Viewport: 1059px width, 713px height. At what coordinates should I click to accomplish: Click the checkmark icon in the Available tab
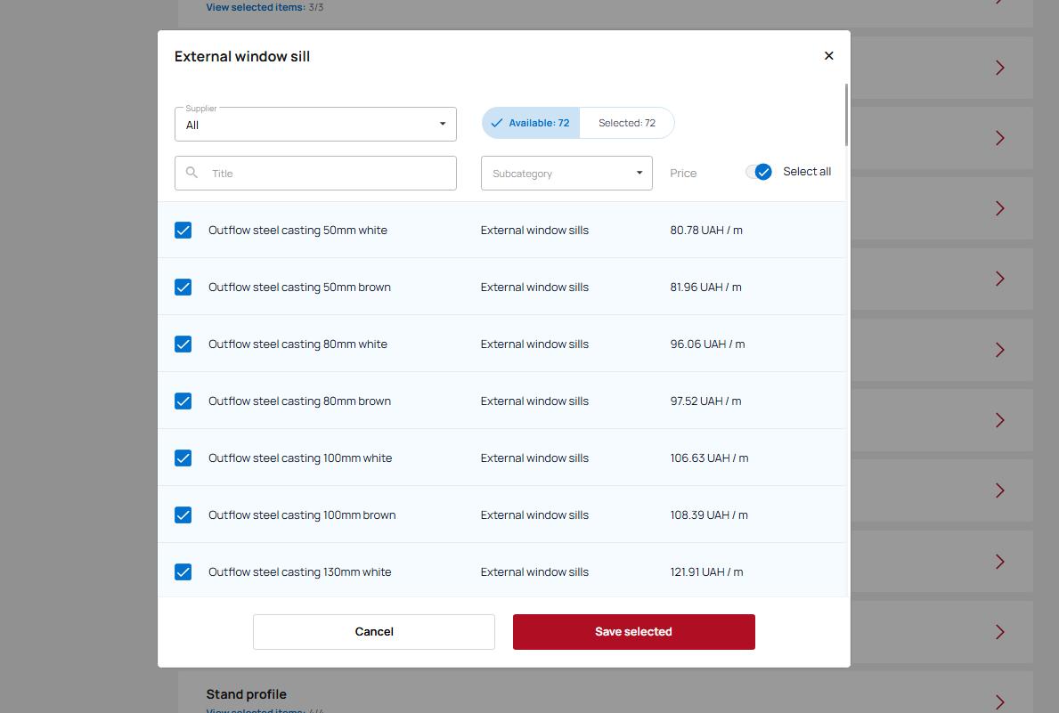click(x=497, y=123)
